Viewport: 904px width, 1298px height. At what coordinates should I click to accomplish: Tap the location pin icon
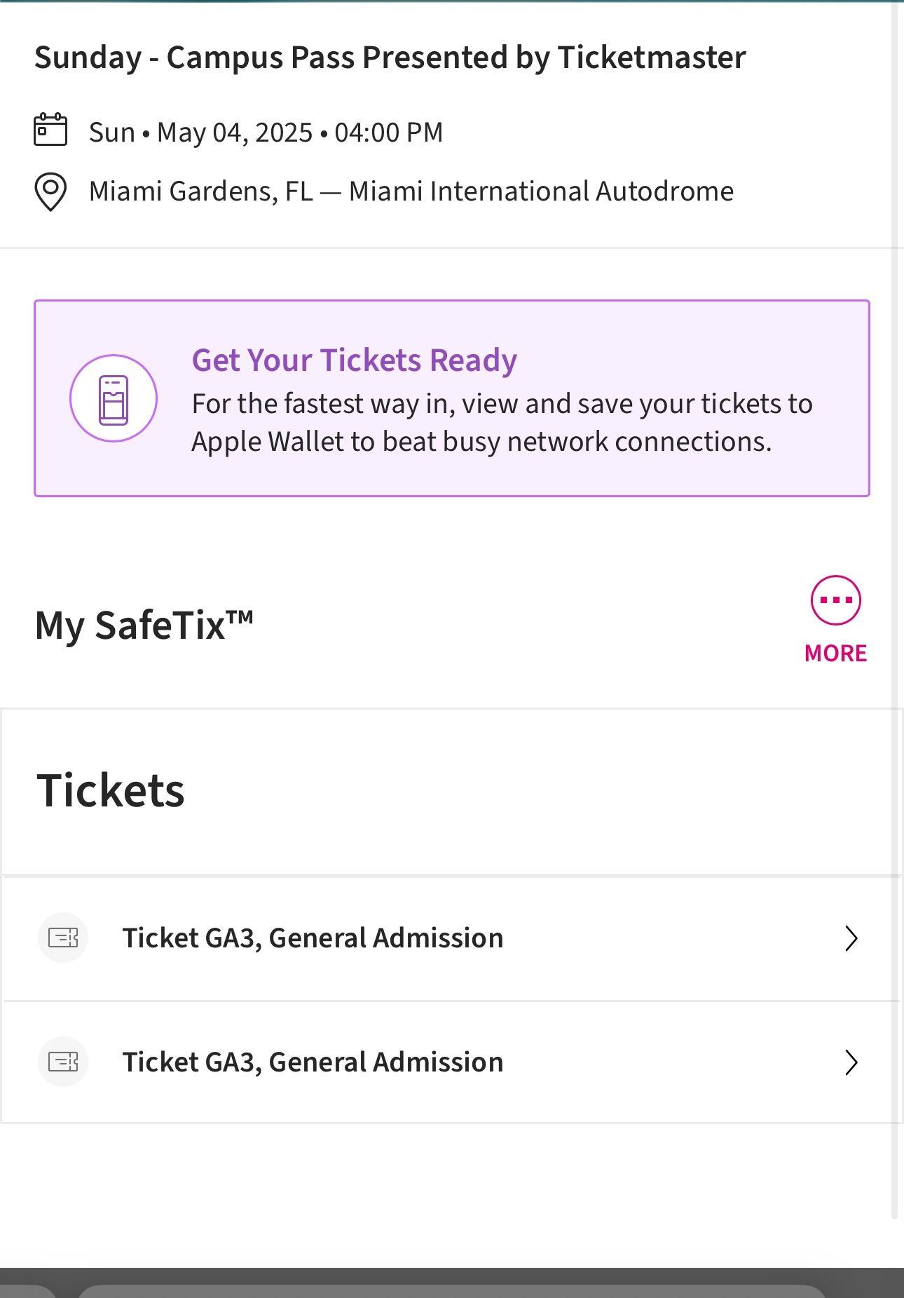tap(50, 191)
